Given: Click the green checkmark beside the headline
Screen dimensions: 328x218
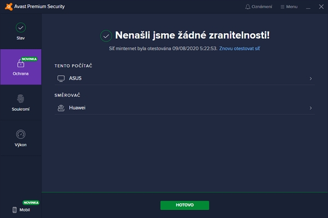Looking at the screenshot, I should tap(106, 36).
